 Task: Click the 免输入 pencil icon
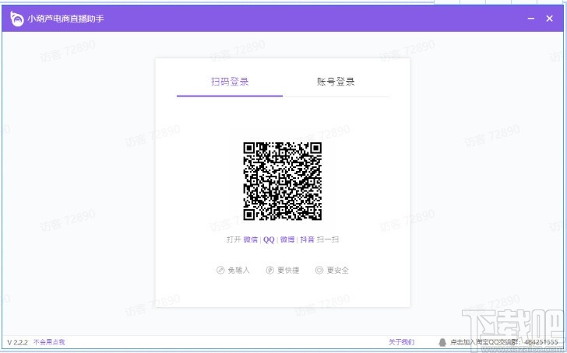pos(220,270)
